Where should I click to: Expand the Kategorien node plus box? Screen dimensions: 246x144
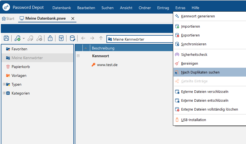click(x=4, y=93)
